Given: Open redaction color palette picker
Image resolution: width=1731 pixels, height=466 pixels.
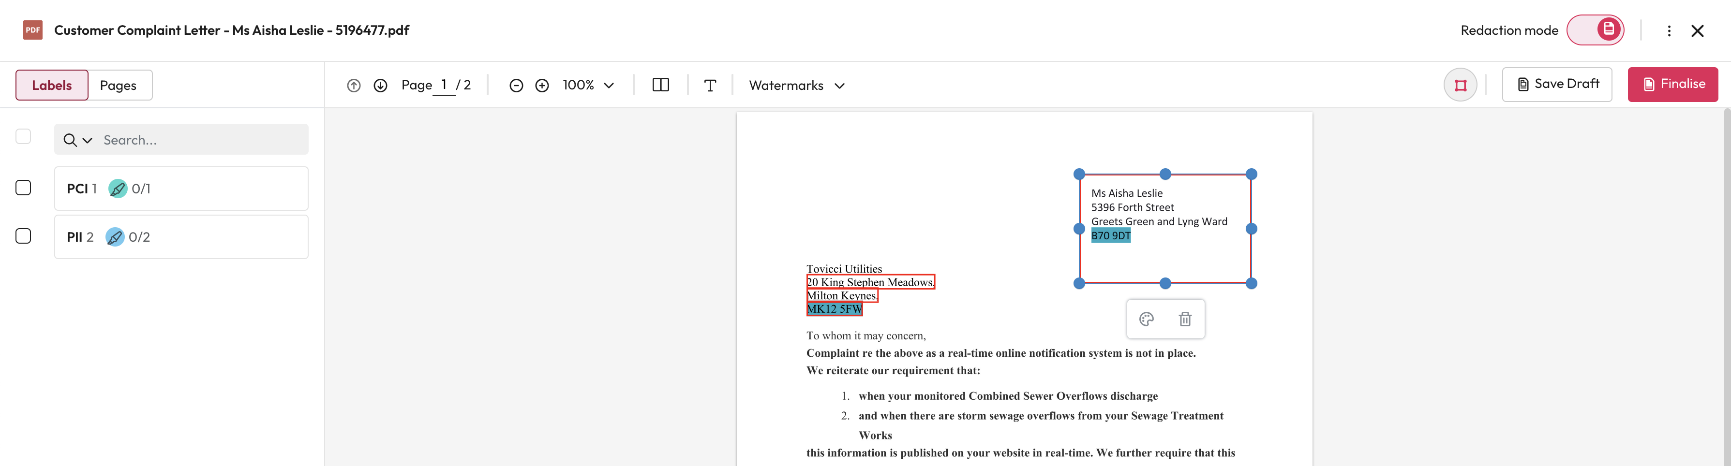Looking at the screenshot, I should [x=1147, y=319].
